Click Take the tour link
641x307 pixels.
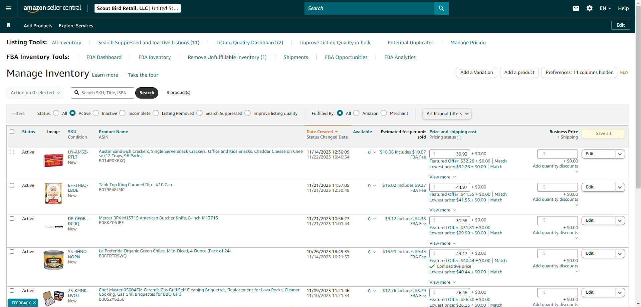point(143,75)
